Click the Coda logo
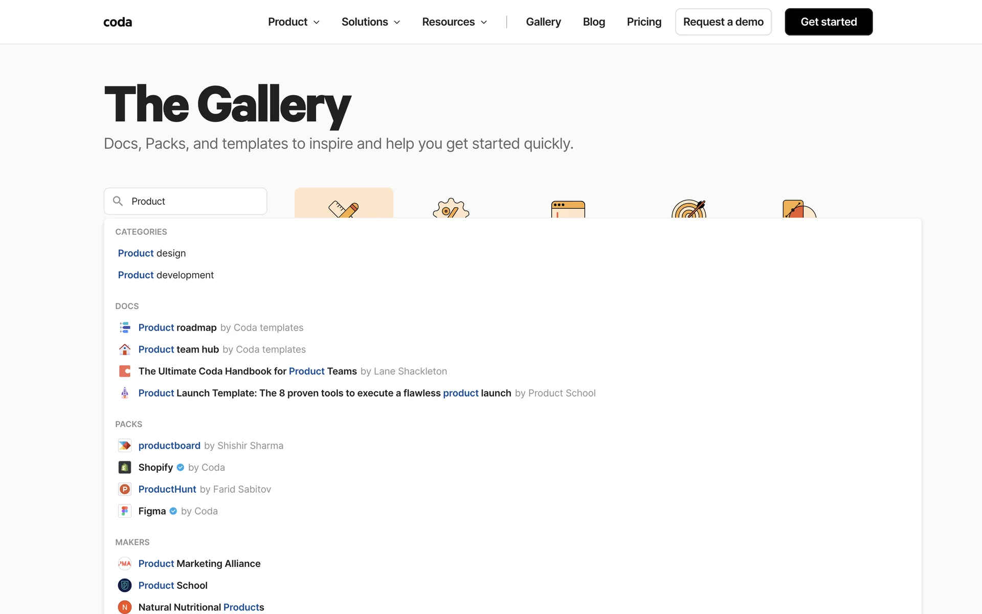The height and width of the screenshot is (614, 982). click(x=118, y=22)
